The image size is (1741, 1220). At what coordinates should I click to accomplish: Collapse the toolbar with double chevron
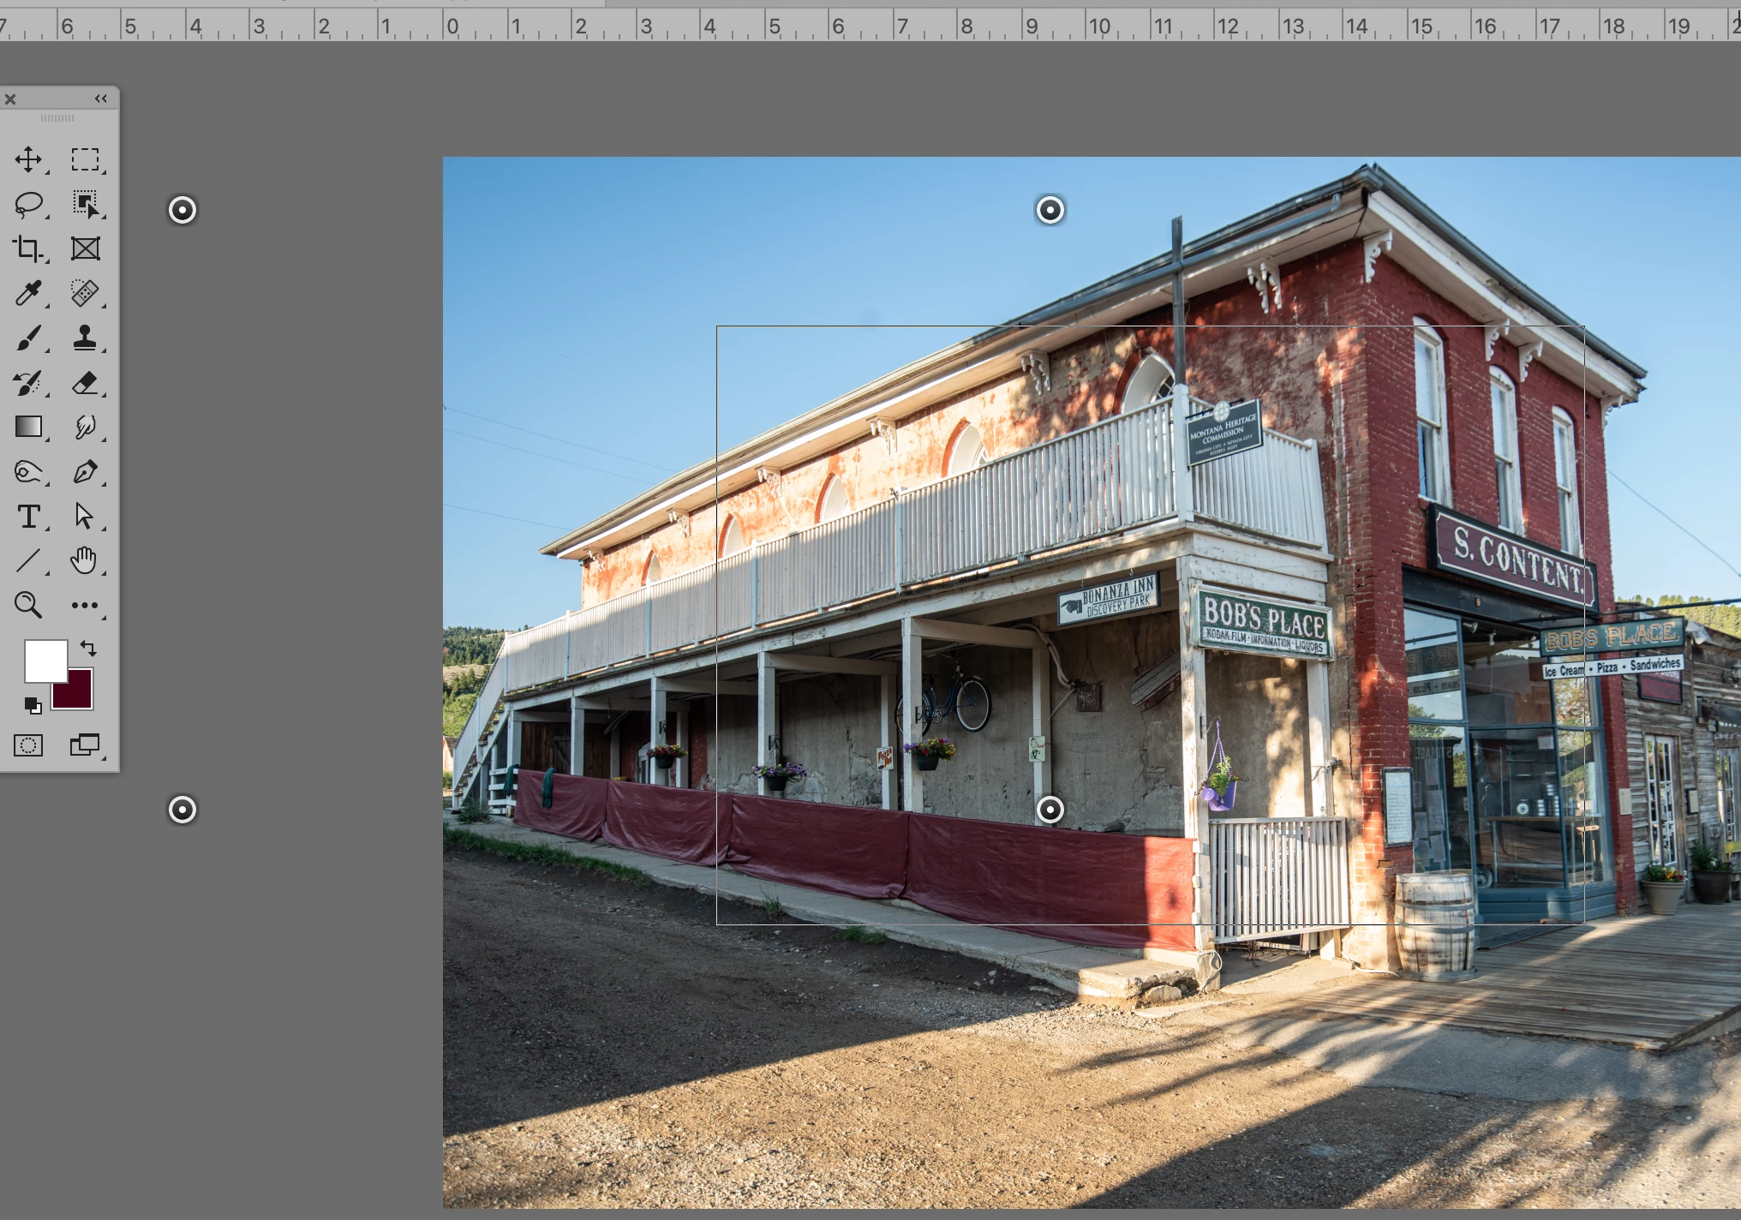pos(101,99)
